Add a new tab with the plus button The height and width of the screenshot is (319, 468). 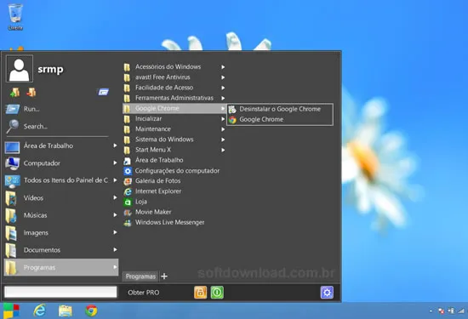pyautogui.click(x=164, y=276)
